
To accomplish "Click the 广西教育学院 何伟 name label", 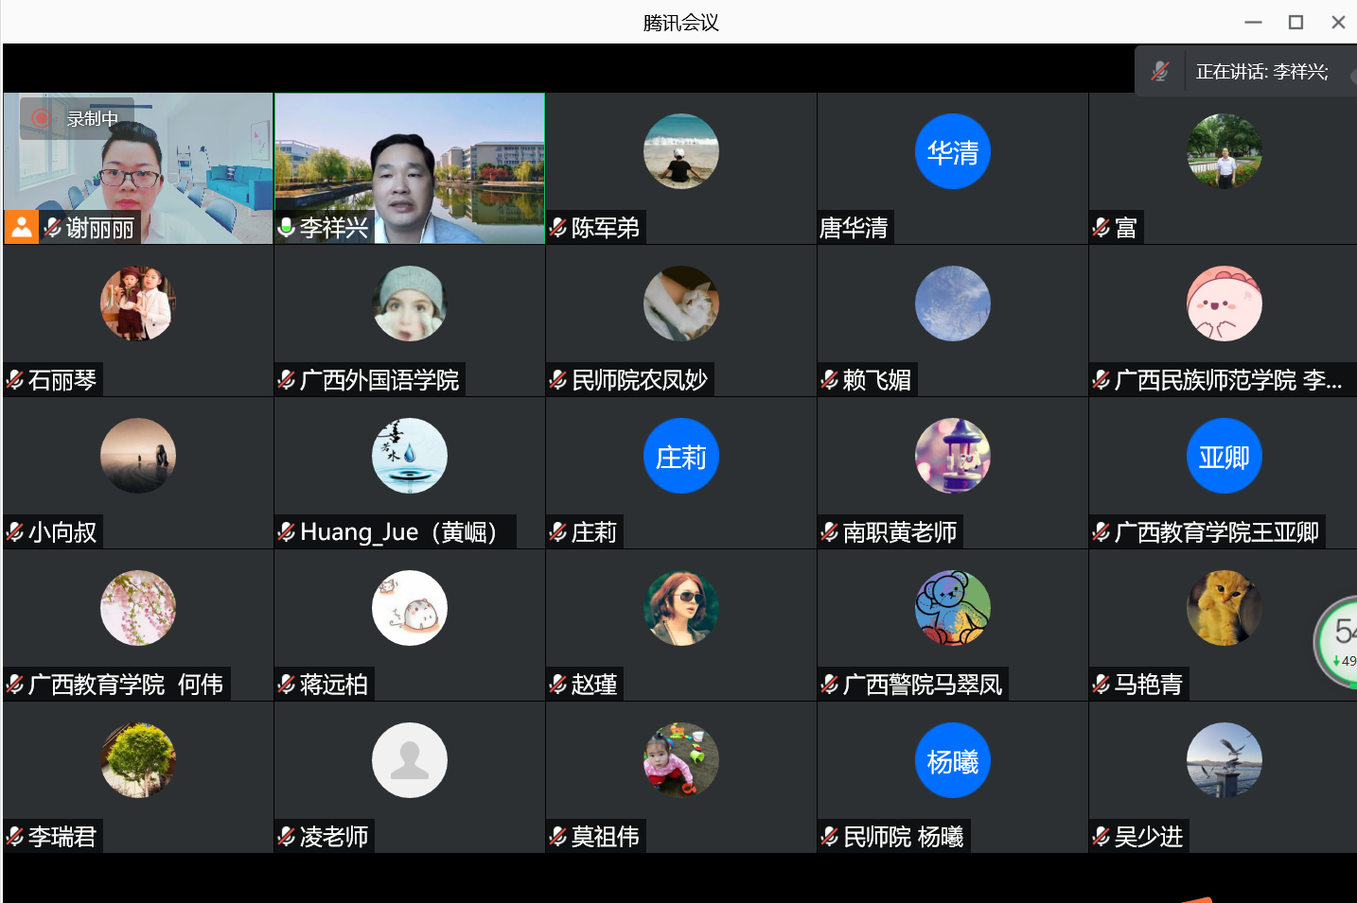I will coord(126,685).
